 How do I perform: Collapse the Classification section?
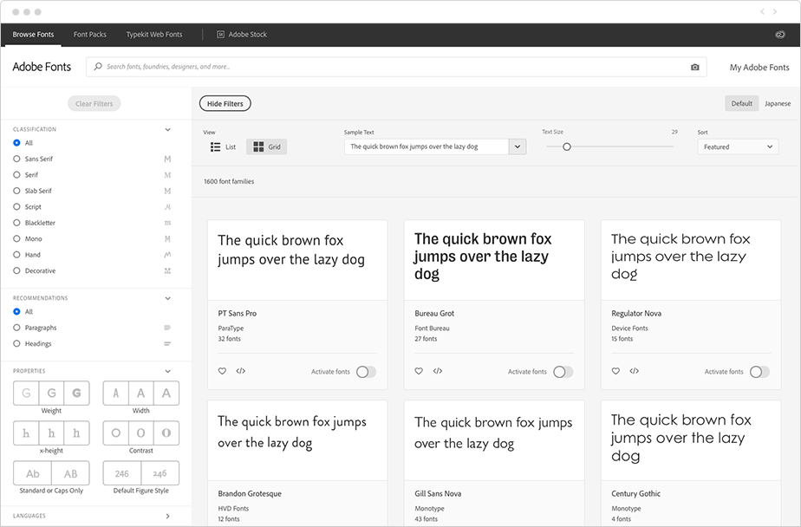(167, 130)
